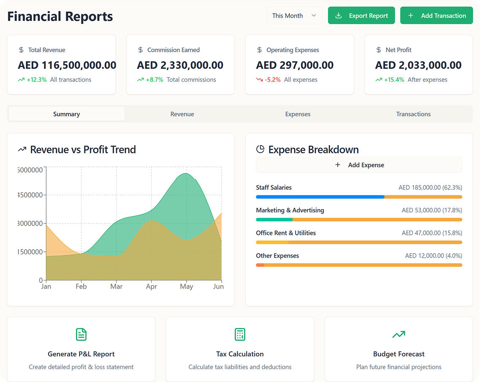Screen dimensions: 480x382
Task: Click the chevron arrow on This Month selector
Action: click(x=314, y=16)
